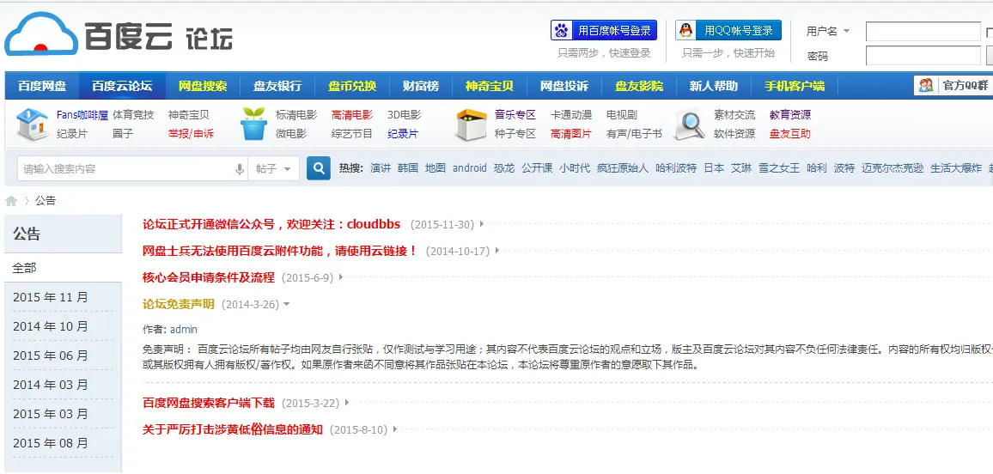993x474 pixels.
Task: Open the 高清图片 board link
Action: pos(570,134)
